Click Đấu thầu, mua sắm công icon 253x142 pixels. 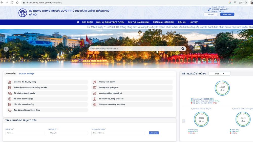click(10, 105)
